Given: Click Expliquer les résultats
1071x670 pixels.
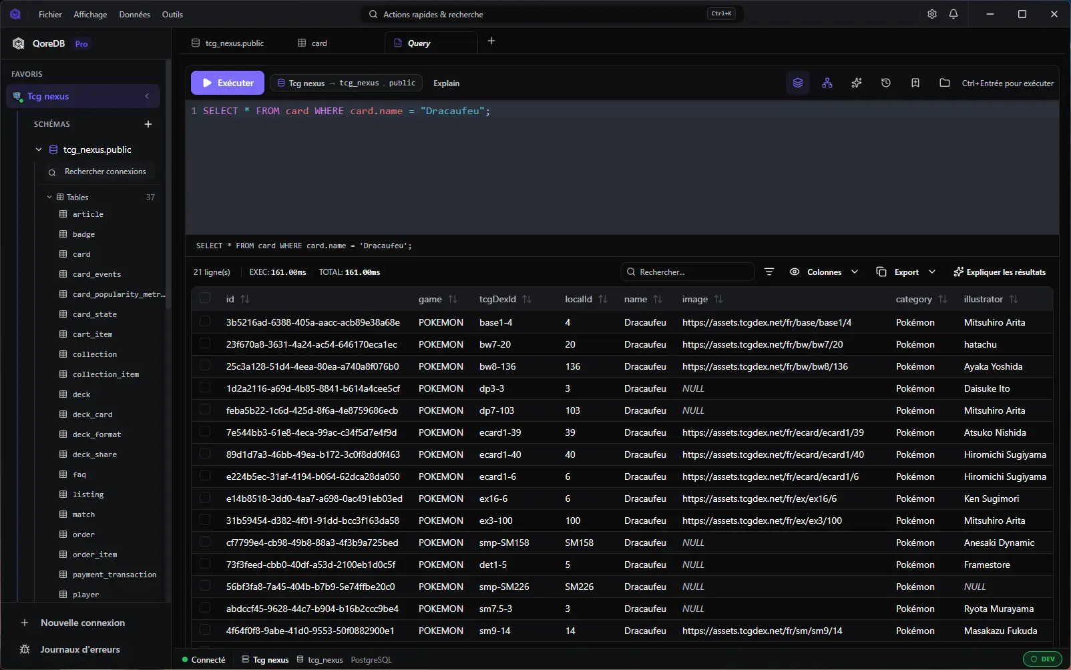Looking at the screenshot, I should coord(1000,272).
